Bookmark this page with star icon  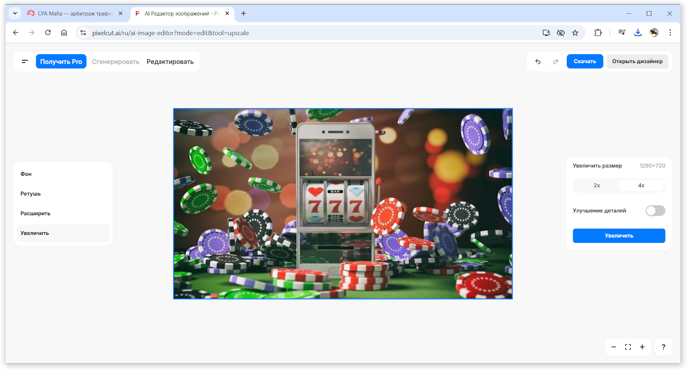(575, 33)
